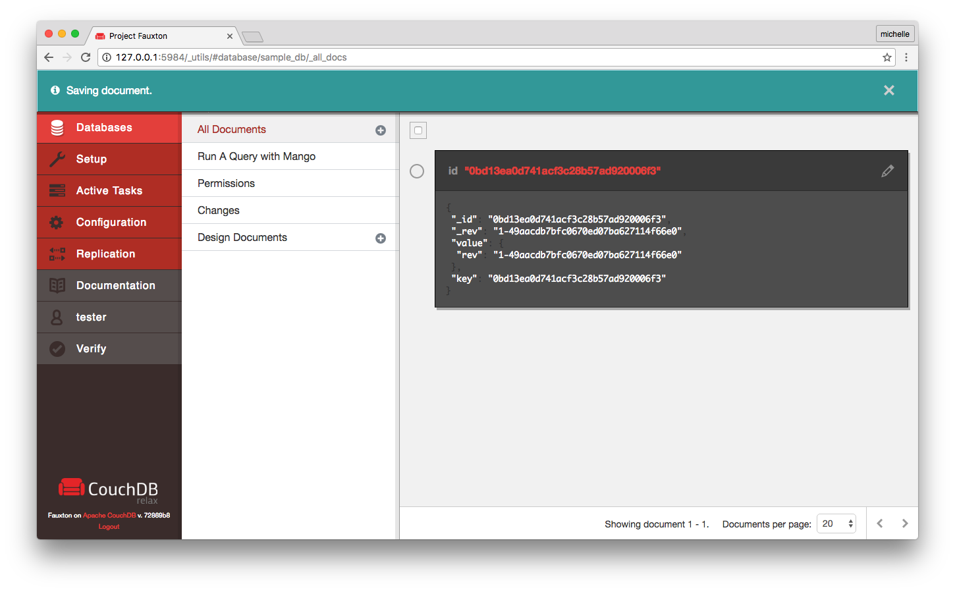Open the Databases section
Viewport: 955px width, 592px height.
[109, 128]
